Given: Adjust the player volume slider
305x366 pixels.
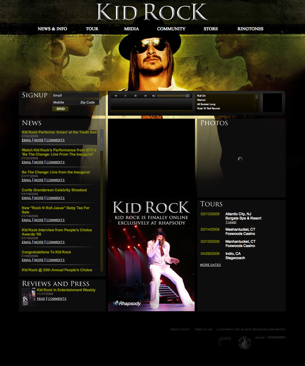Looking at the screenshot, I should 173,96.
